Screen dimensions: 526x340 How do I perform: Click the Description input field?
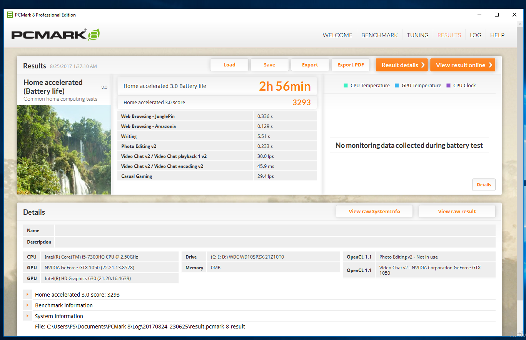275,242
